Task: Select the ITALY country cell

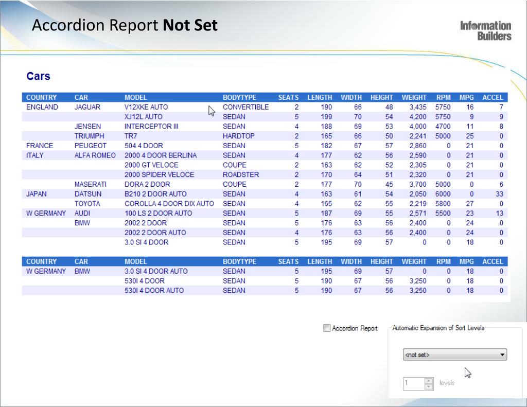Action: (x=34, y=155)
